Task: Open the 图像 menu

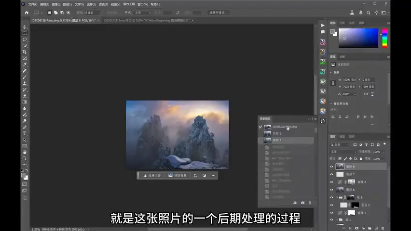Action: [56, 4]
